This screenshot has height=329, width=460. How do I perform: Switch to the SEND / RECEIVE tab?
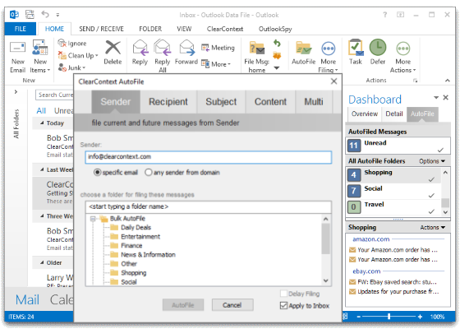point(101,29)
